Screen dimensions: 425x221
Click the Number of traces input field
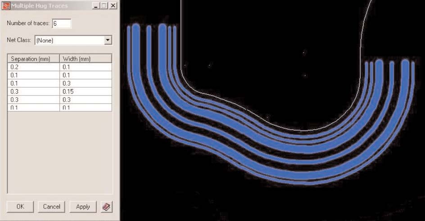[62, 23]
